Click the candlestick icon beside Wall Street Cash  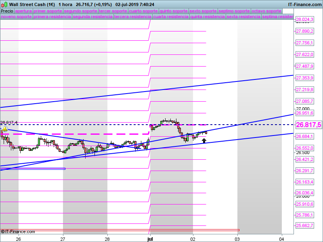point(4,4)
